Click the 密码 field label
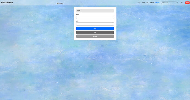Image resolution: width=190 pixels, height=100 pixels. [x=77, y=21]
